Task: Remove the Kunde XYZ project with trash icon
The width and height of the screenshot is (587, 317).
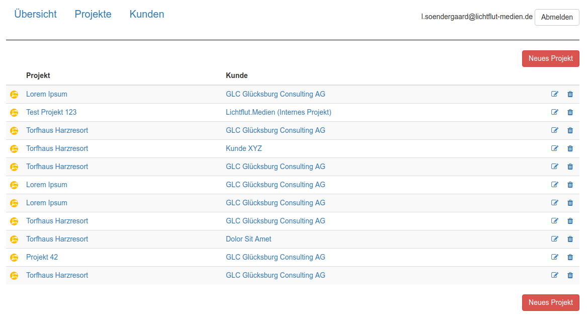Action: [x=570, y=148]
